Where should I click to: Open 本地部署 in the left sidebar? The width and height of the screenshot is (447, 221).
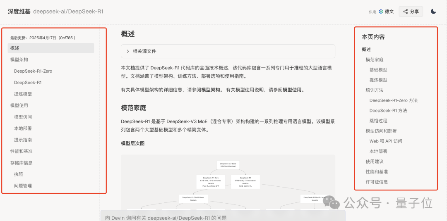(x=23, y=128)
